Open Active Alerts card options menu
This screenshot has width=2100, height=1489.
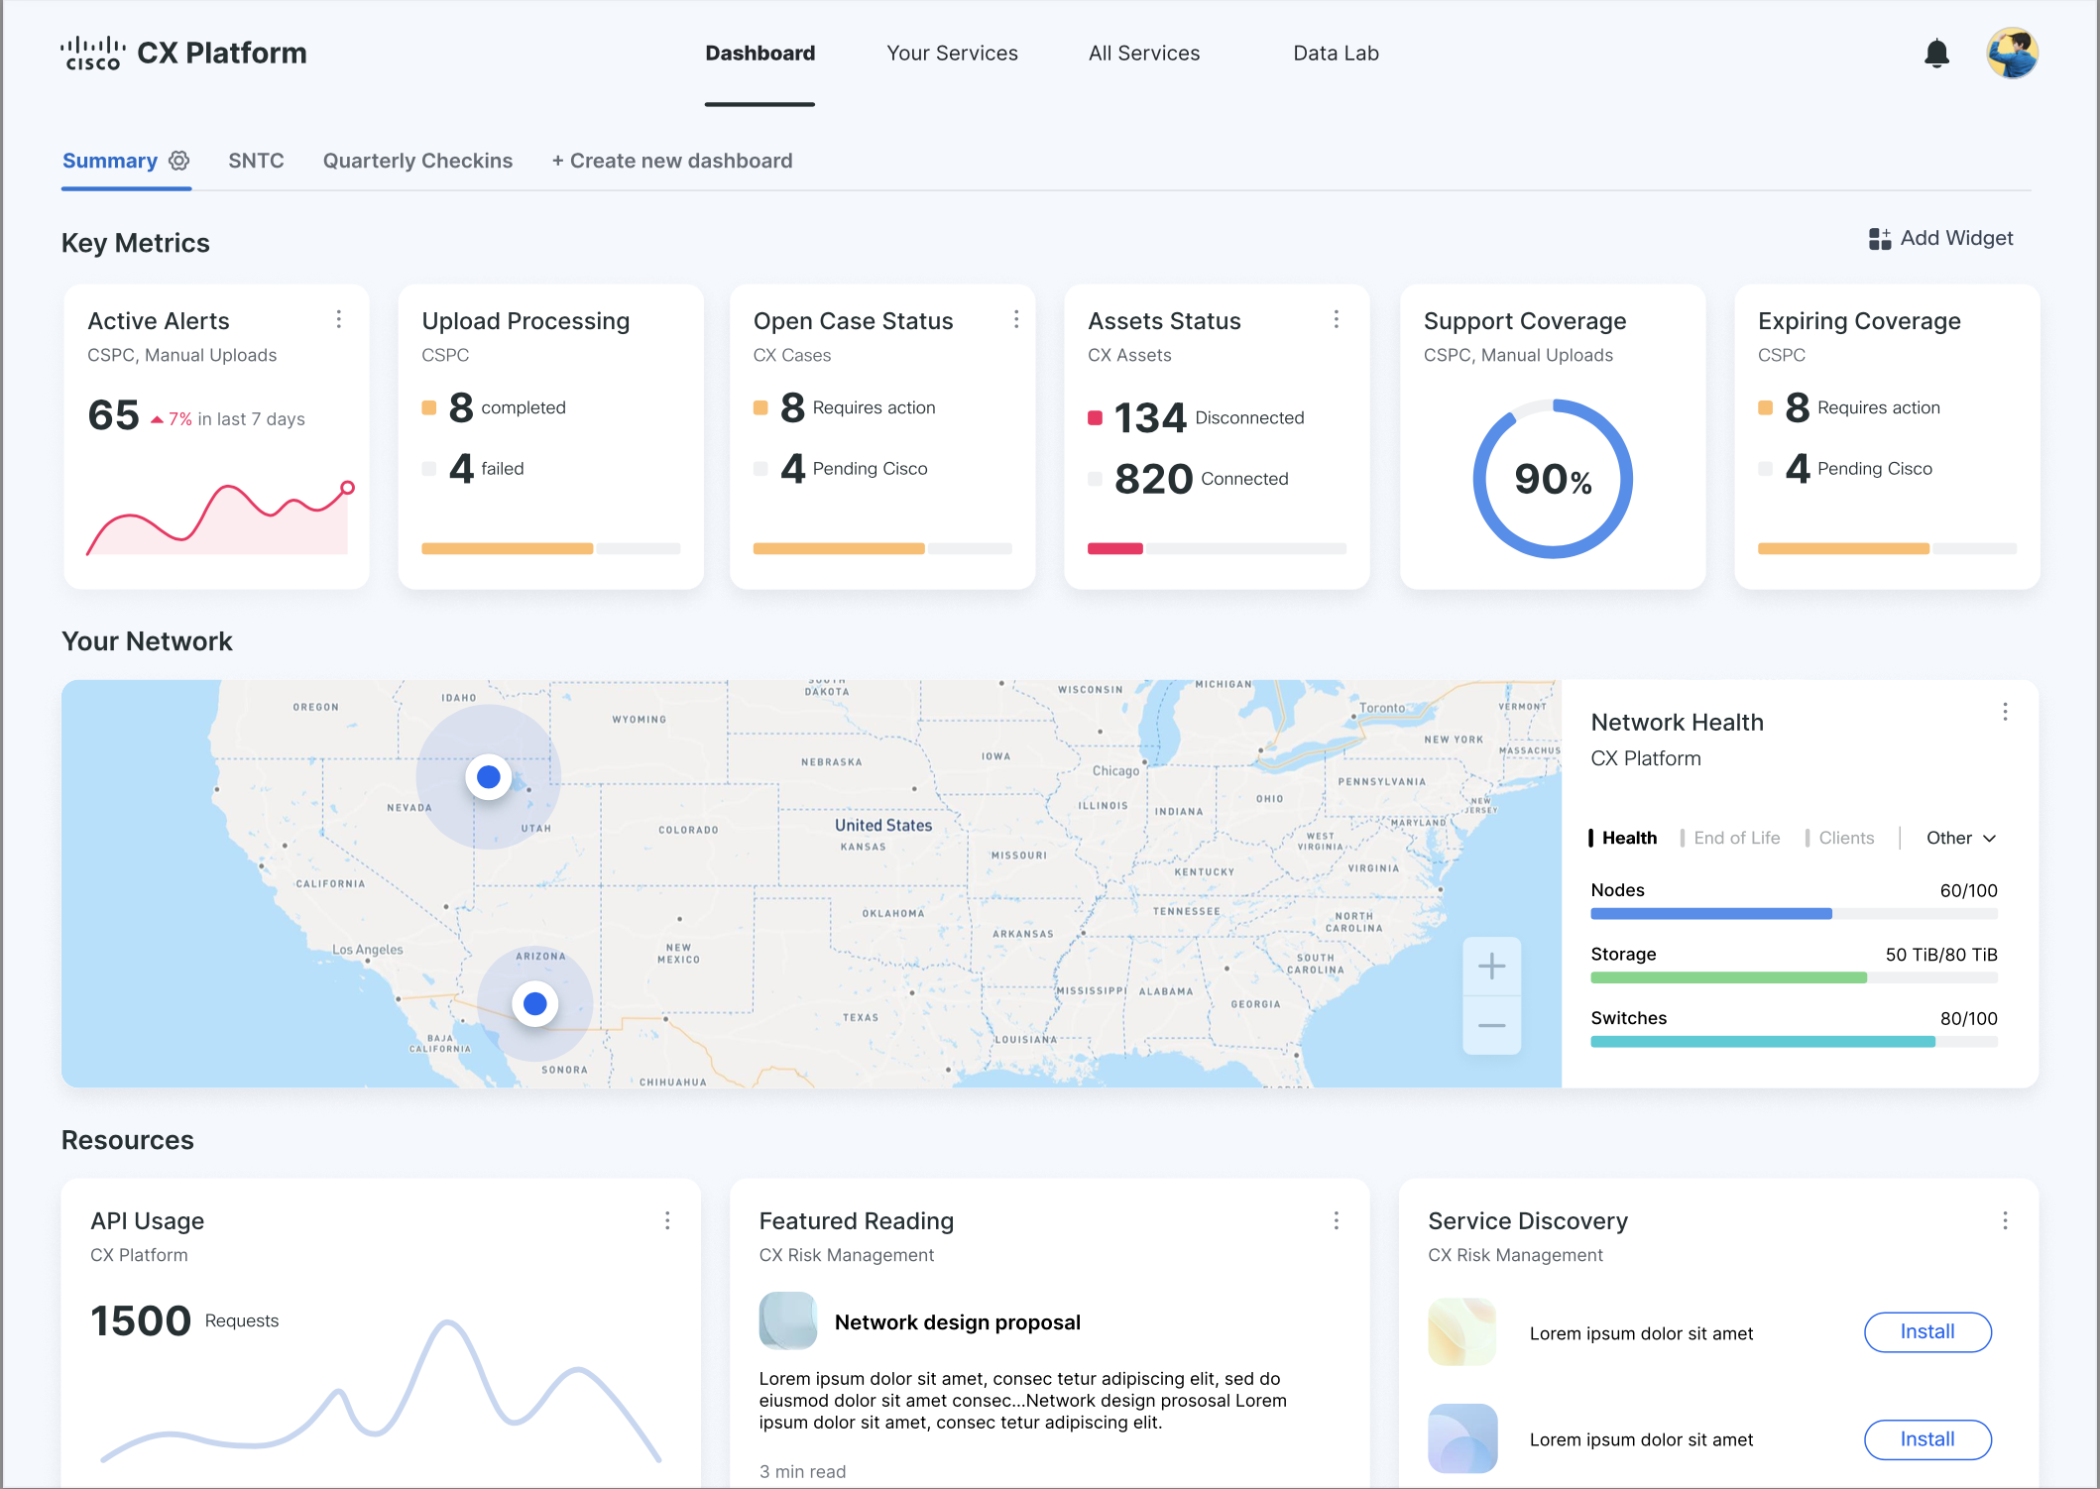point(339,319)
